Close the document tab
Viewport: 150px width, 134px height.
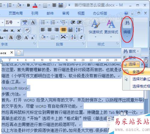(x=12, y=52)
